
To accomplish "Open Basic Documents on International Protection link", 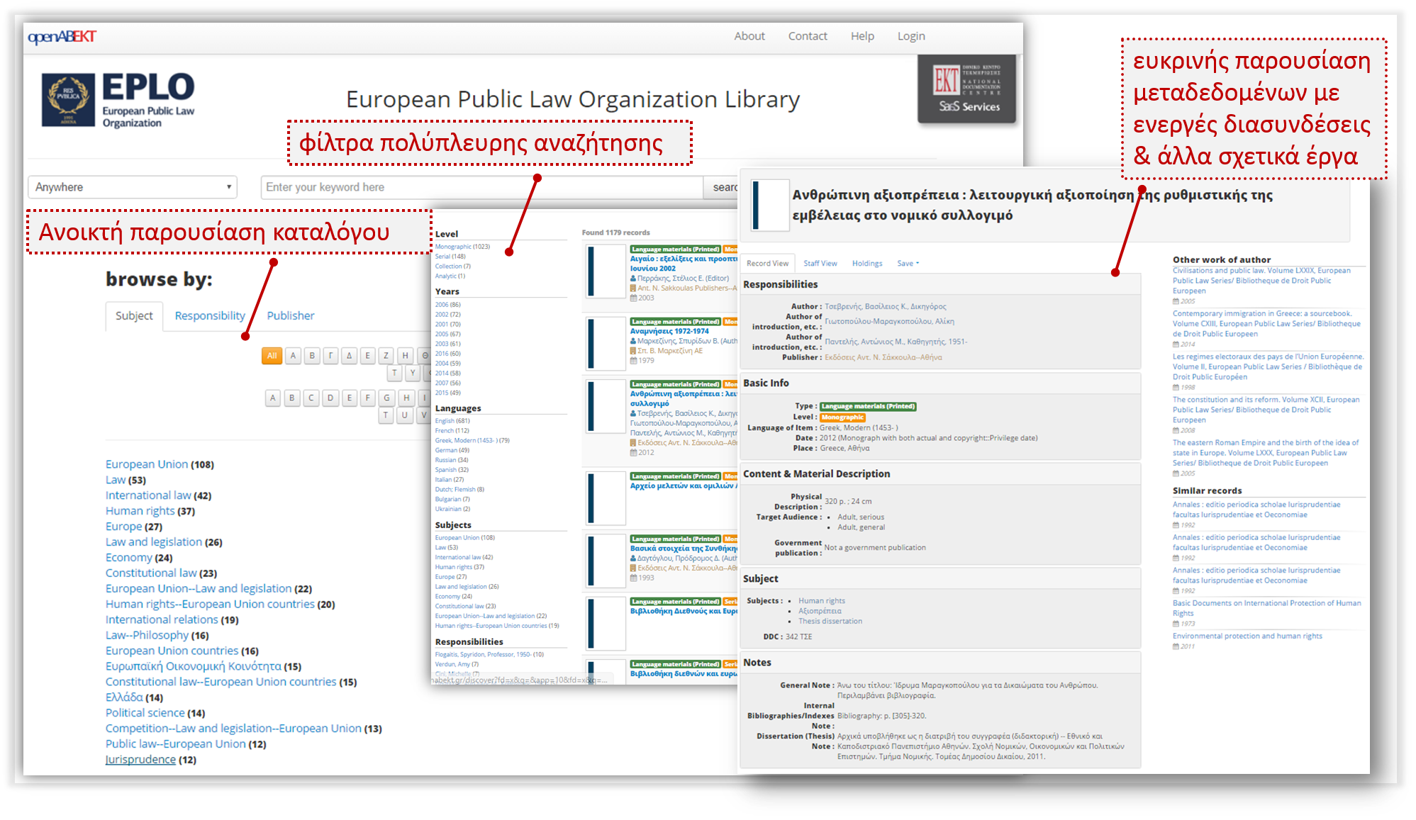I will [x=1266, y=608].
